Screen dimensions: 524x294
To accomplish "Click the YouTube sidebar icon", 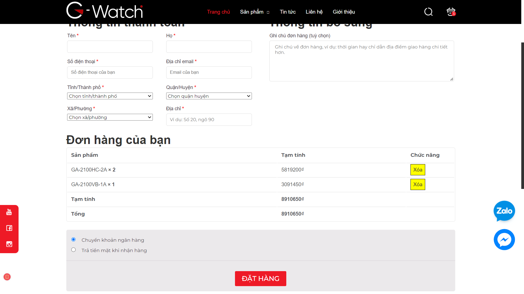I will click(9, 212).
